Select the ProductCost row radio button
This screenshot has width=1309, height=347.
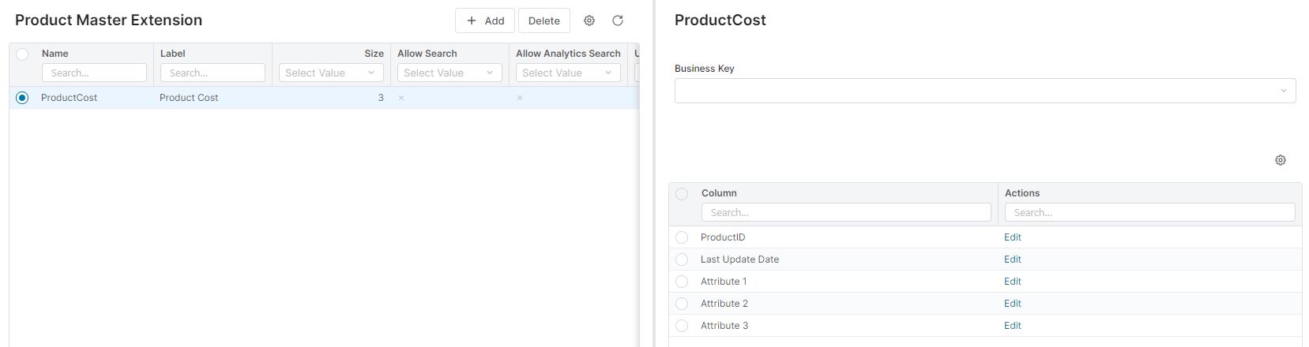[22, 98]
